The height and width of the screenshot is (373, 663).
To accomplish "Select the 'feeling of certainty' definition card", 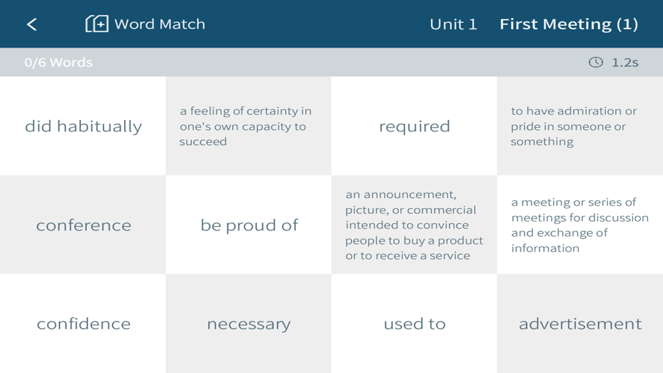I will (249, 126).
